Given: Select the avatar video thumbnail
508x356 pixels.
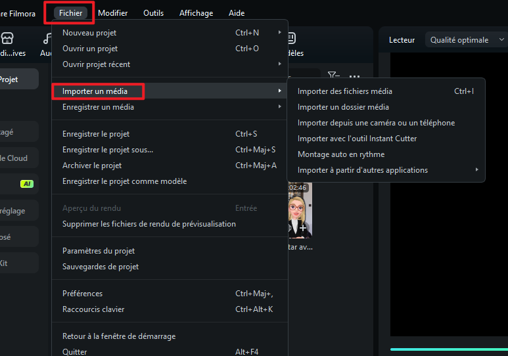Looking at the screenshot, I should 300,211.
